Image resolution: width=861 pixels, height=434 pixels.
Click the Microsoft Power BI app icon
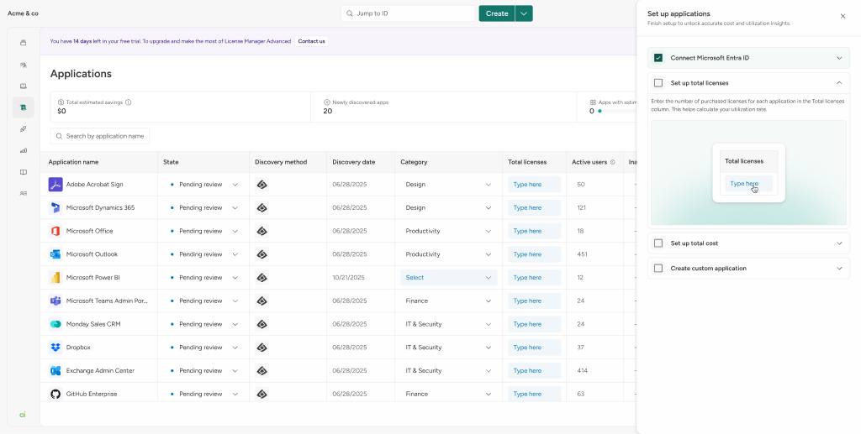point(55,278)
